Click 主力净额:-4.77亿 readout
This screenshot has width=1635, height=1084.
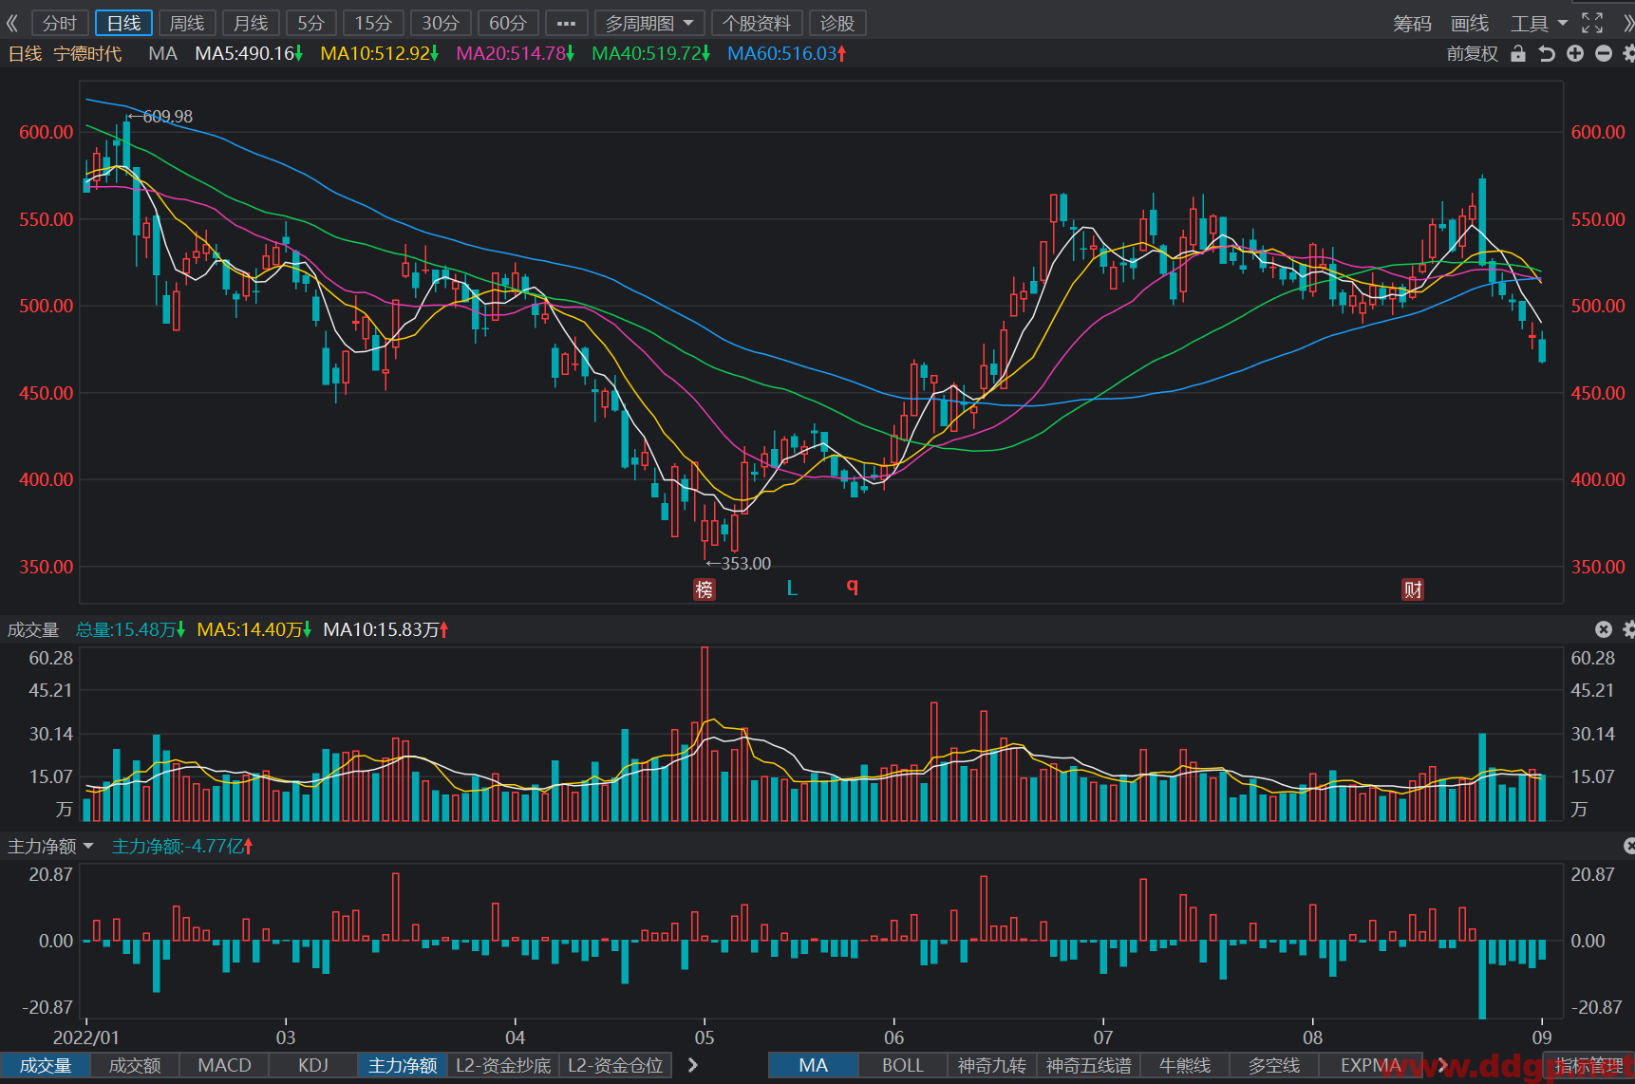pos(182,846)
